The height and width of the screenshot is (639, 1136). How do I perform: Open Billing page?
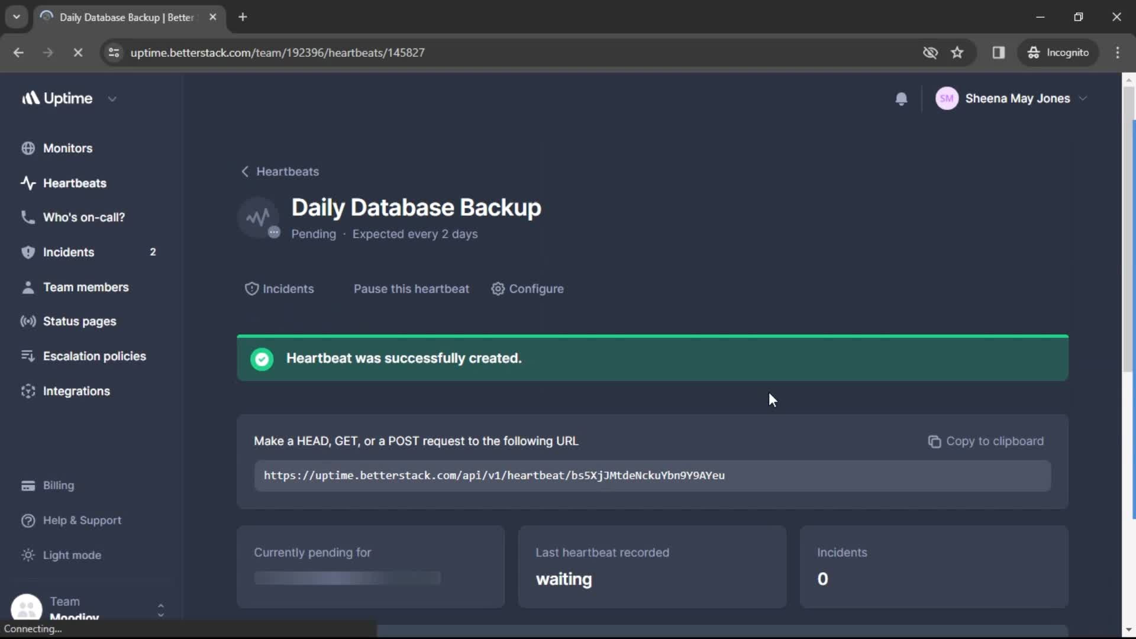pos(58,486)
